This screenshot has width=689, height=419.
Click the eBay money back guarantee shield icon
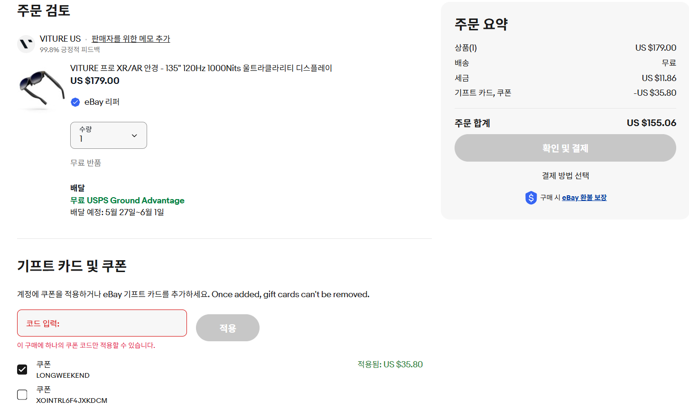pyautogui.click(x=531, y=198)
